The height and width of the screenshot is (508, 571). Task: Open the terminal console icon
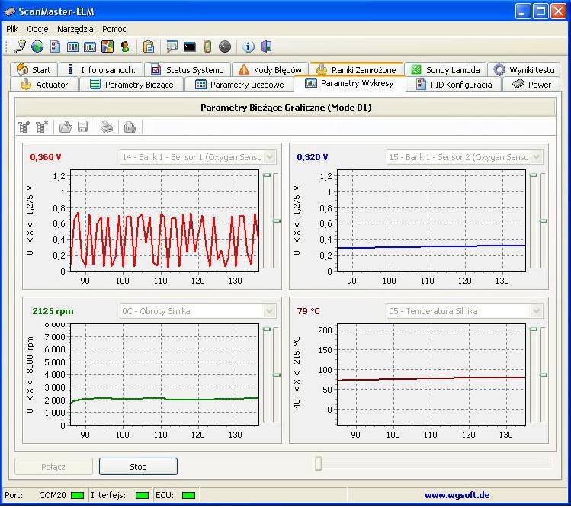[x=190, y=47]
